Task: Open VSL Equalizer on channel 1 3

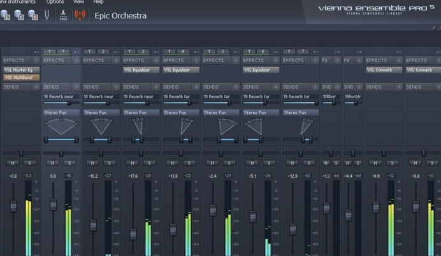Action: pos(141,70)
